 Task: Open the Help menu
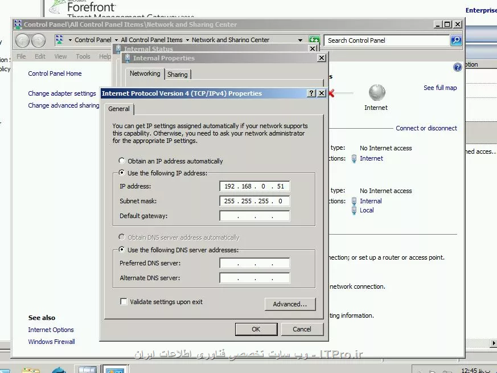pyautogui.click(x=105, y=56)
